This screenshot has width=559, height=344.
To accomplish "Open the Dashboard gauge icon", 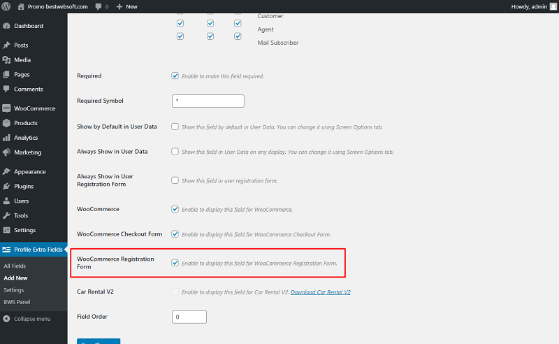I will click(x=6, y=26).
